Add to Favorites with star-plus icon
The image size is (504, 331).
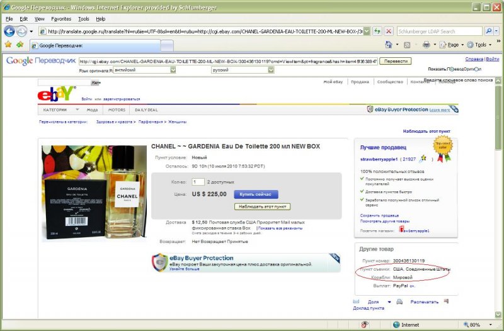[x=20, y=44]
